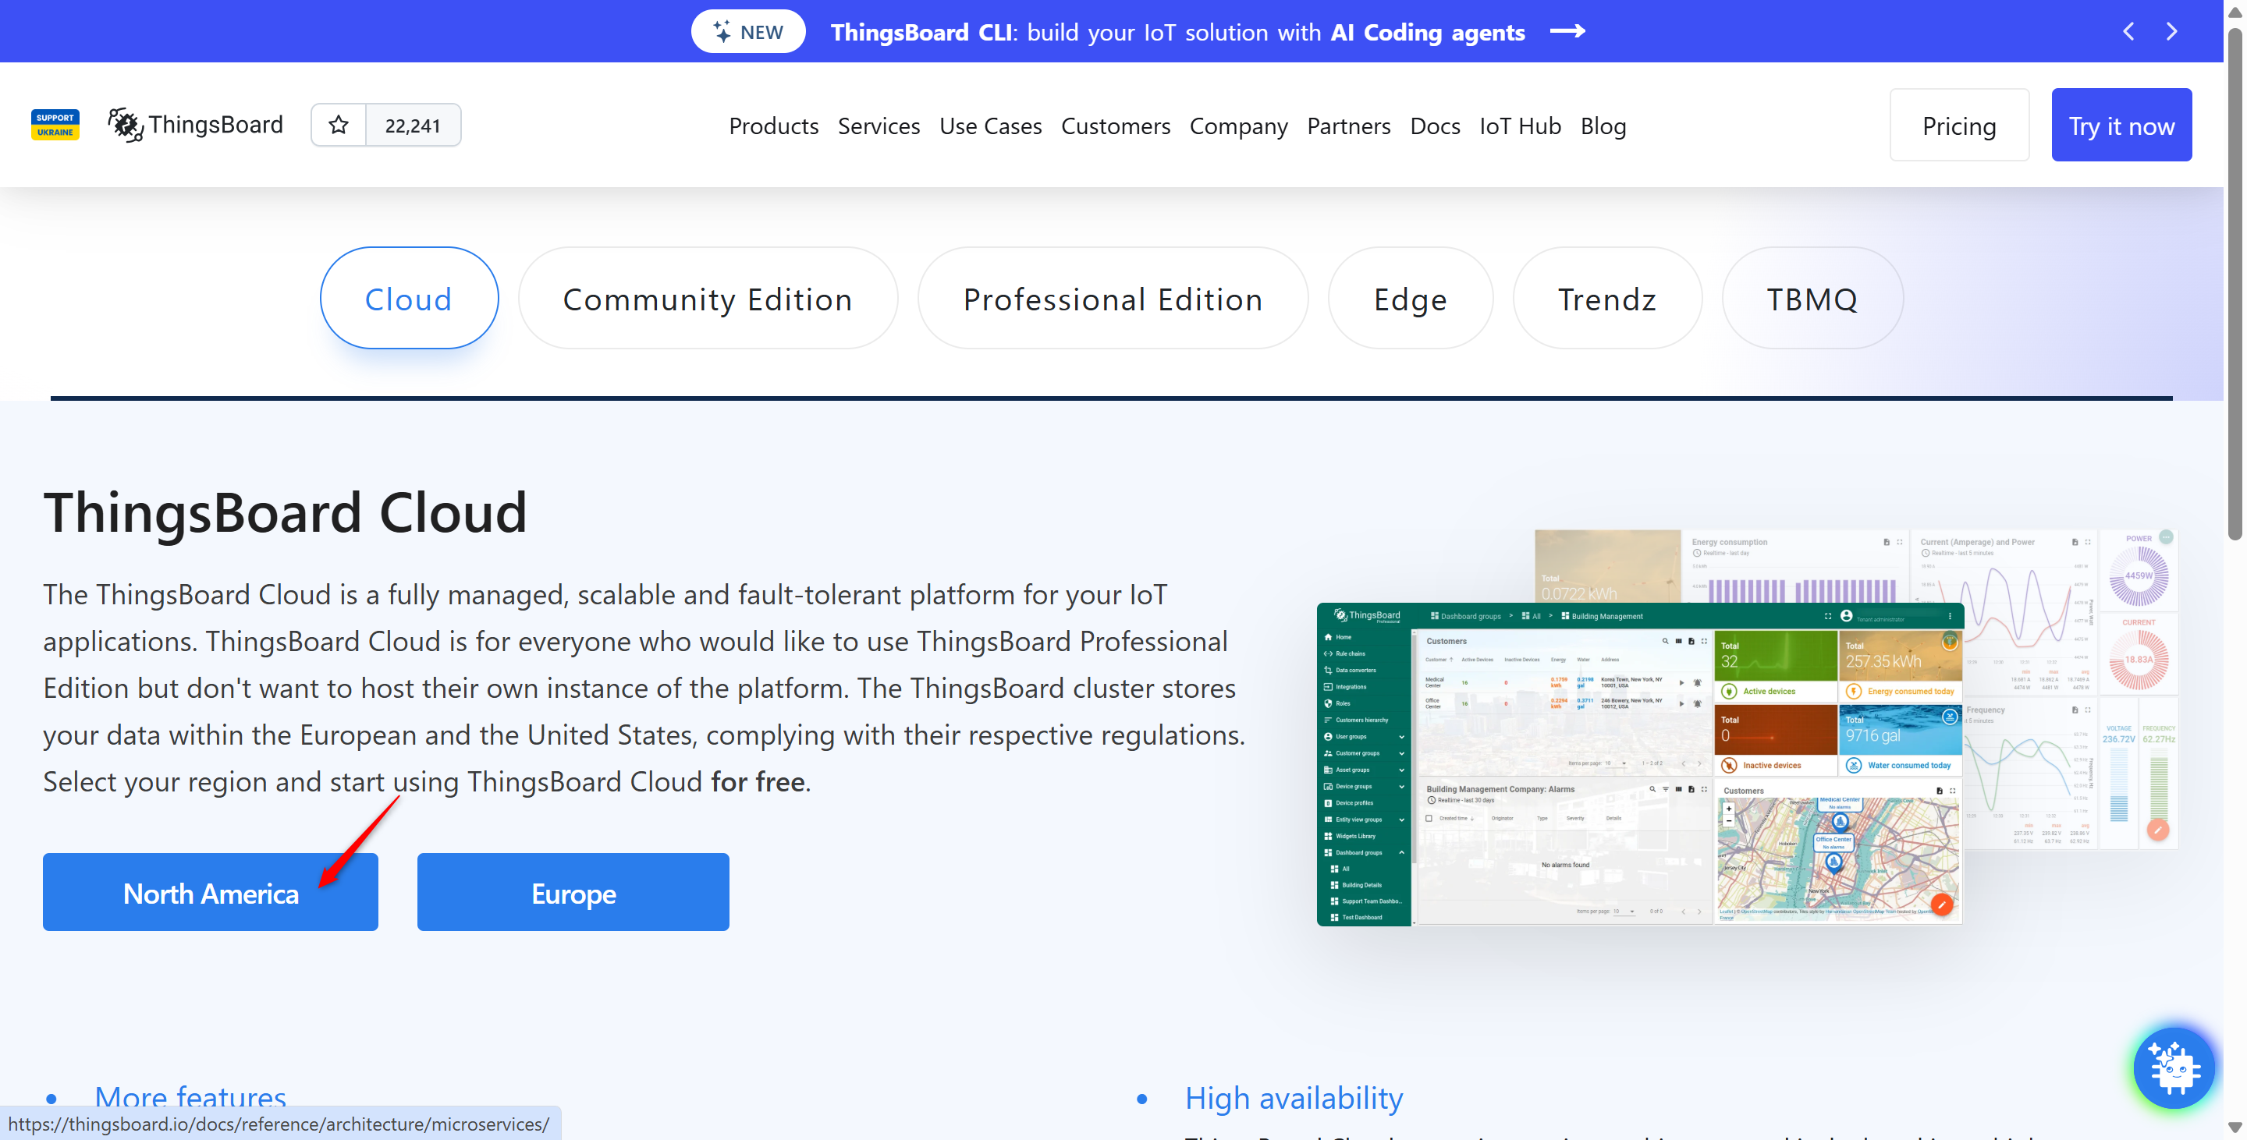Click the NEW sparkle badge

[748, 31]
